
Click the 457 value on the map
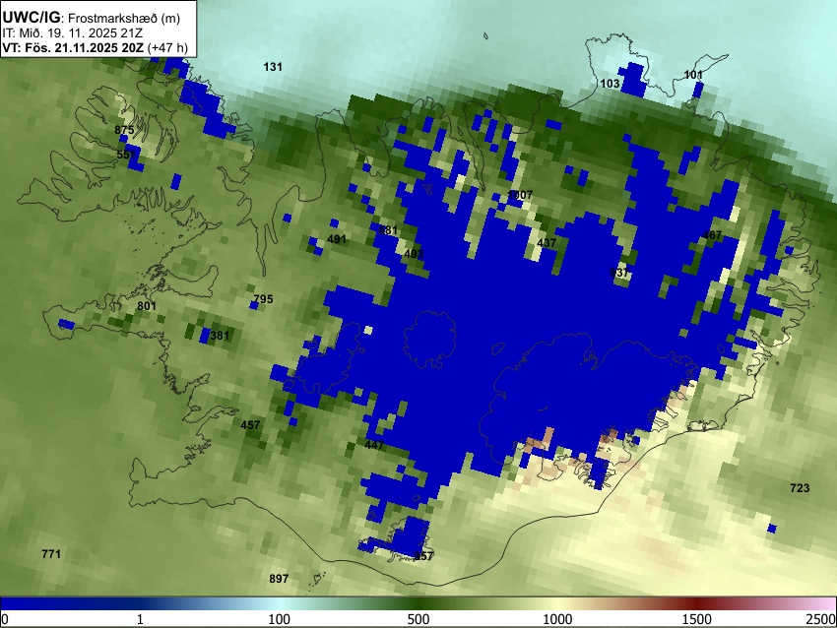pyautogui.click(x=250, y=425)
